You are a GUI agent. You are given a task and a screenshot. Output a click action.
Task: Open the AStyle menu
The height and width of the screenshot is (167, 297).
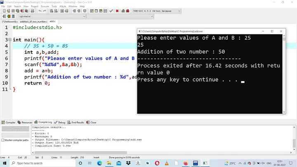tap(63, 6)
